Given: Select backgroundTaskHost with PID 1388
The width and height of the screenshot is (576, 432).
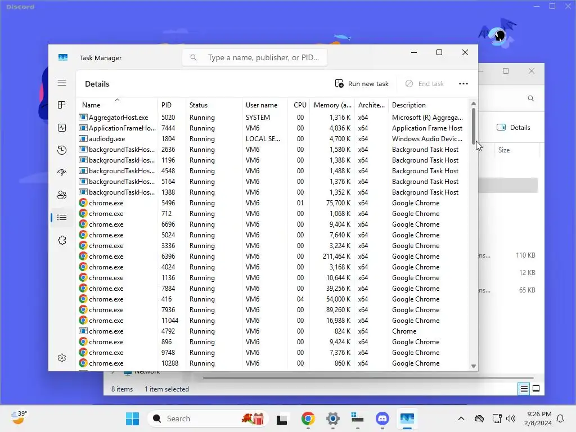Looking at the screenshot, I should point(273,192).
